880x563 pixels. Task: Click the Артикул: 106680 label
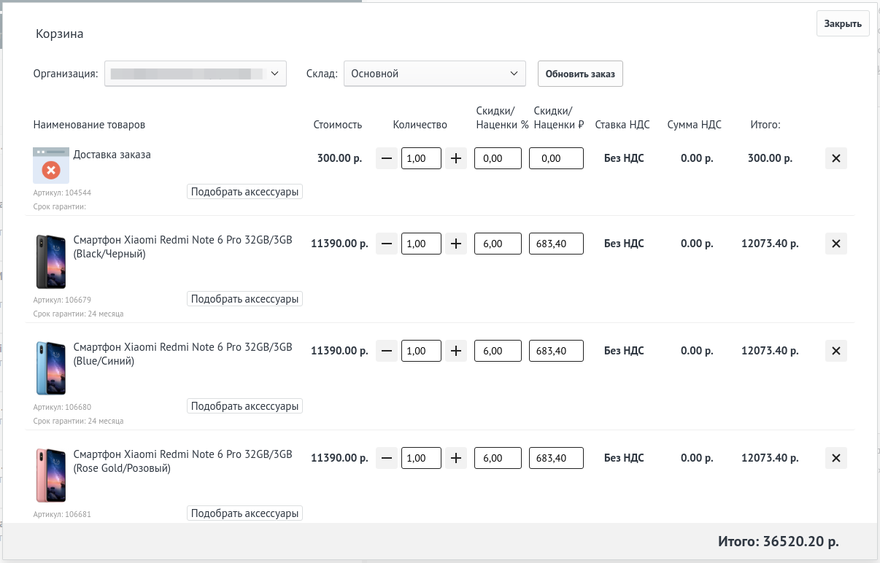pyautogui.click(x=62, y=407)
